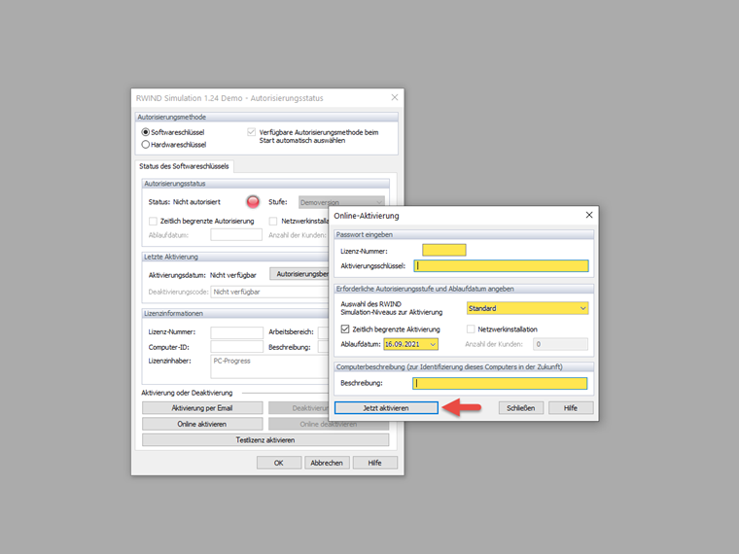The image size is (739, 554).
Task: Click the Online deaktivieren button
Action: tap(329, 424)
